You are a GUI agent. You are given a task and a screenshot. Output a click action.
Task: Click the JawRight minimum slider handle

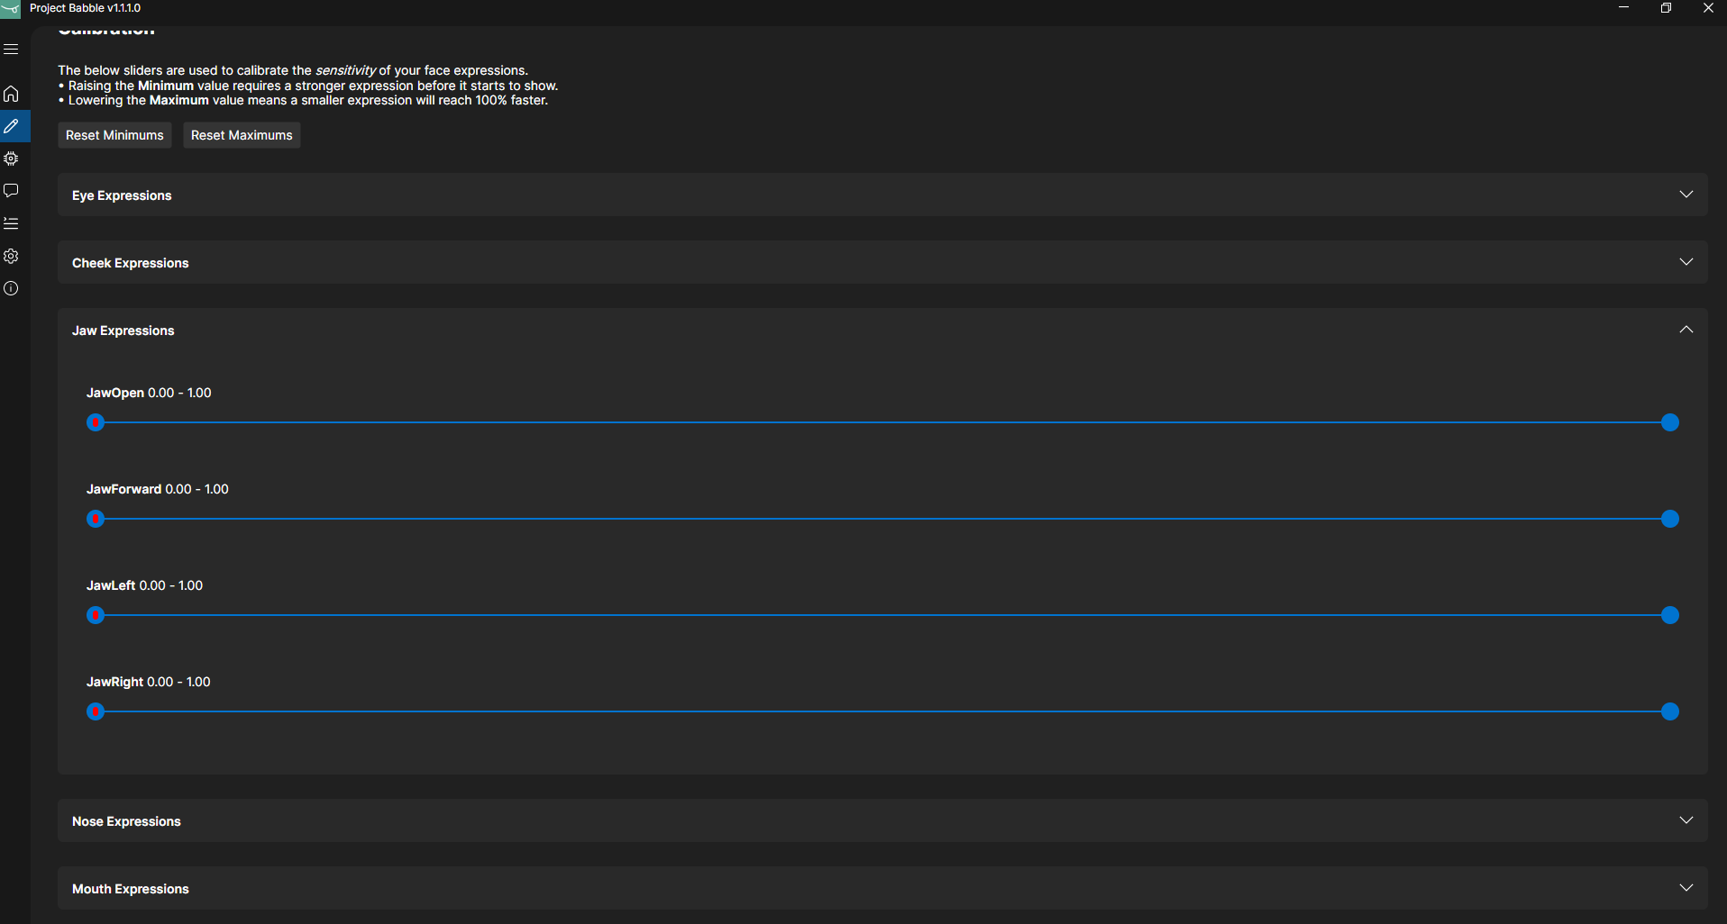96,711
